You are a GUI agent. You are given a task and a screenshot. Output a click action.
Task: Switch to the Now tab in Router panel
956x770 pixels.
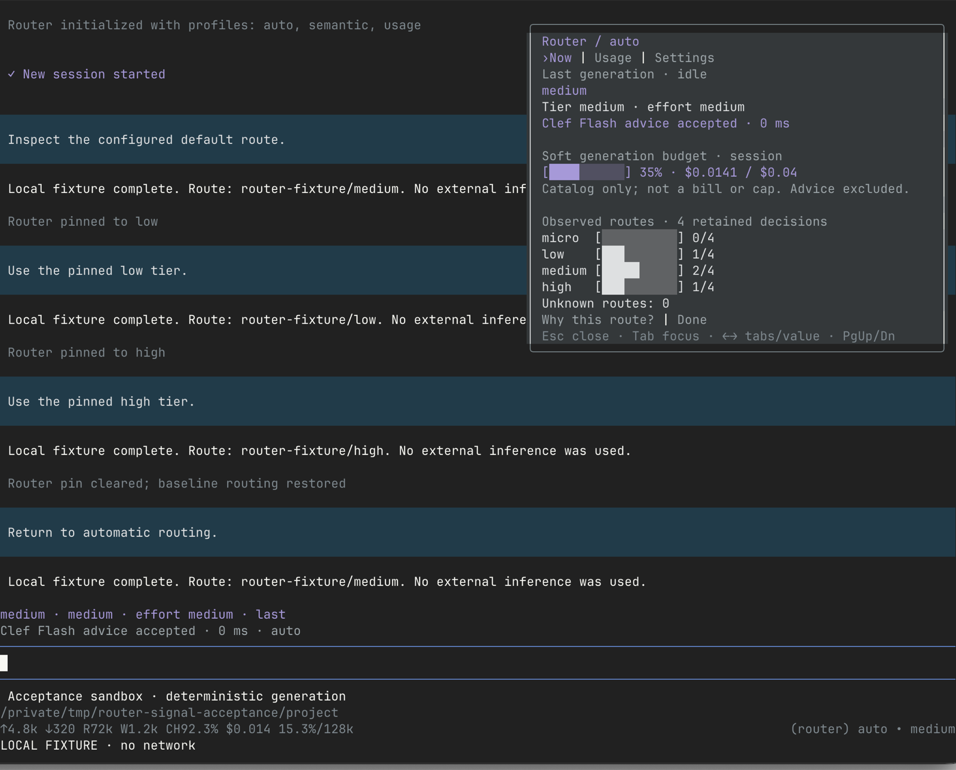pos(557,58)
